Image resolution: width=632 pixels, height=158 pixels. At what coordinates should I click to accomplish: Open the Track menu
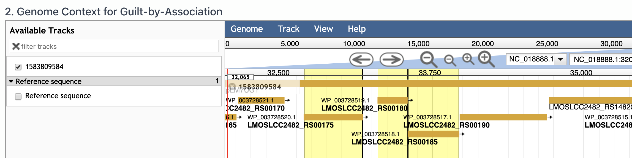(288, 29)
